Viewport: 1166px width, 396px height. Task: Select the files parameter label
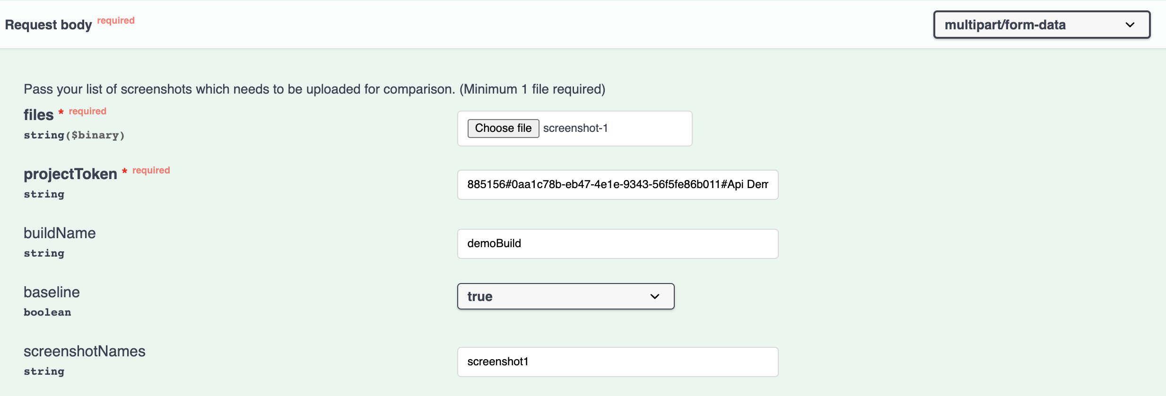38,115
